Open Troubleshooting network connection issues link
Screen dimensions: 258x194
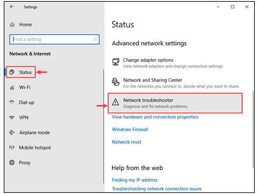coord(157,189)
